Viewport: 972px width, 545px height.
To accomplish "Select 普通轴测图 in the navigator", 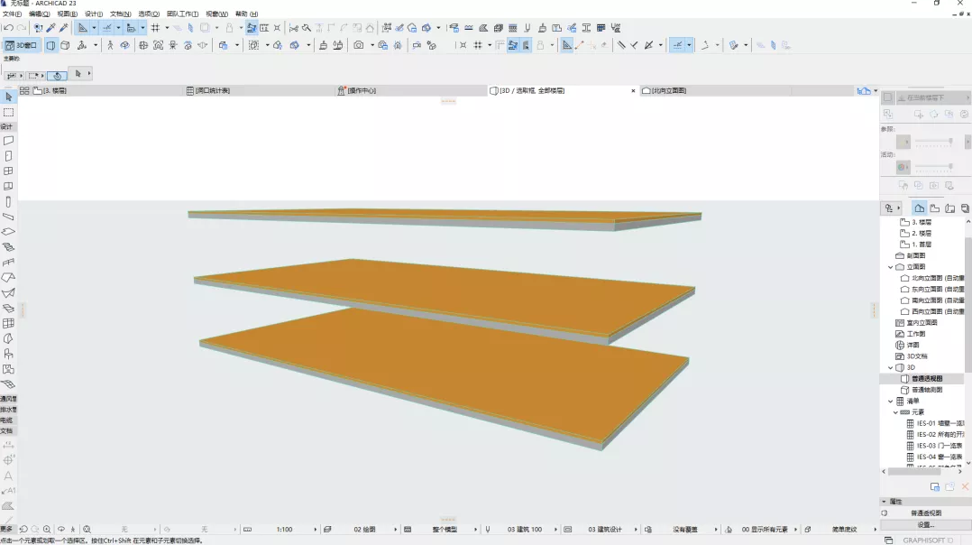I will point(926,390).
